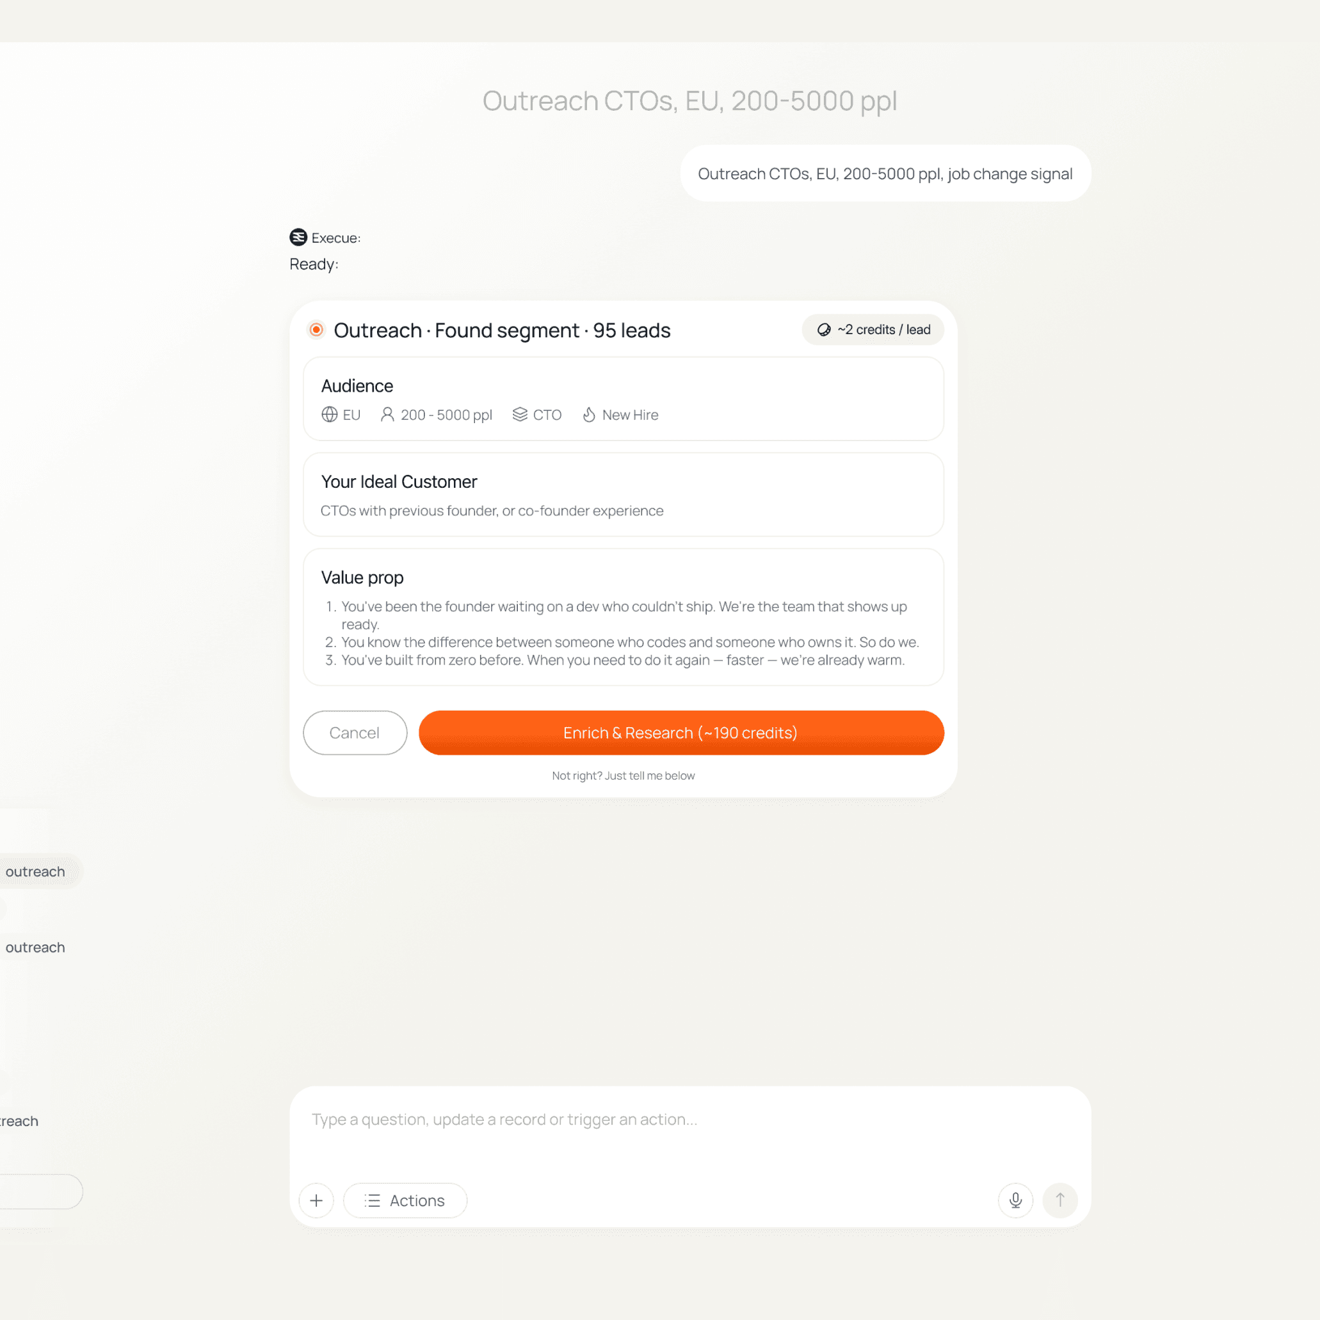This screenshot has width=1320, height=1320.
Task: Click the credits coin icon
Action: click(x=824, y=330)
